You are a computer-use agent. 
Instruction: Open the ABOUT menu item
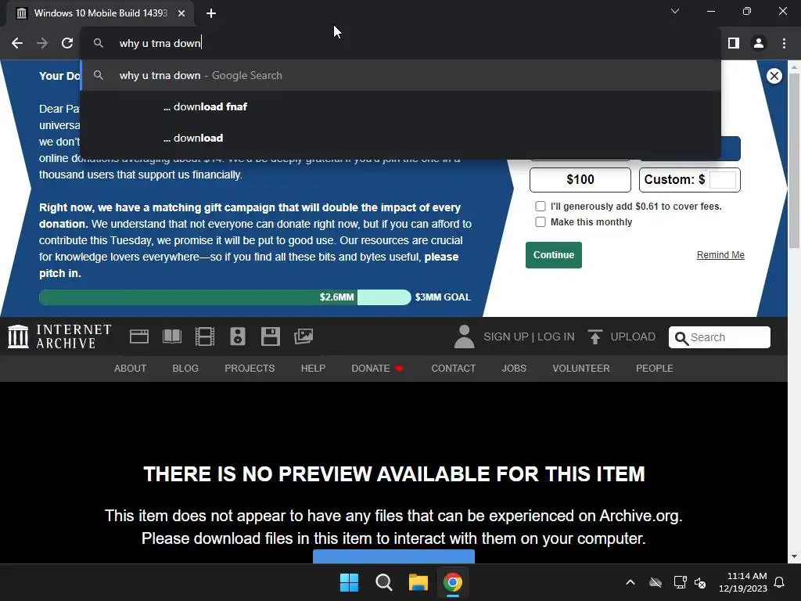tap(131, 369)
